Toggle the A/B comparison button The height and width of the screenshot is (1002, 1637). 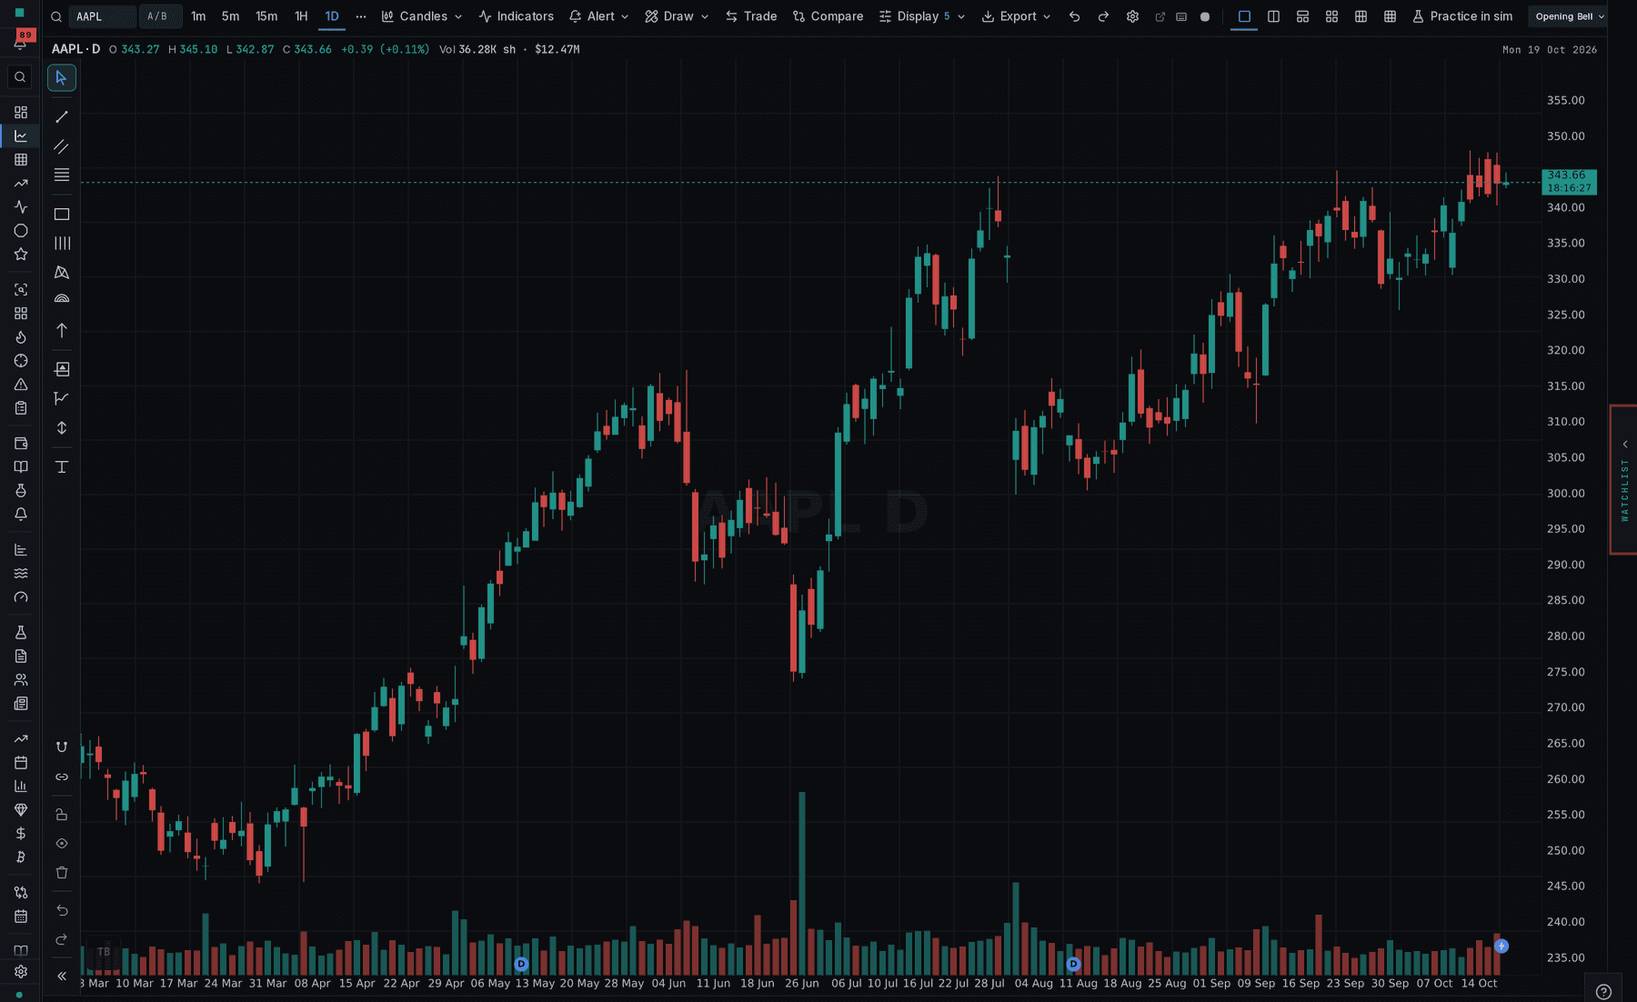click(x=158, y=16)
